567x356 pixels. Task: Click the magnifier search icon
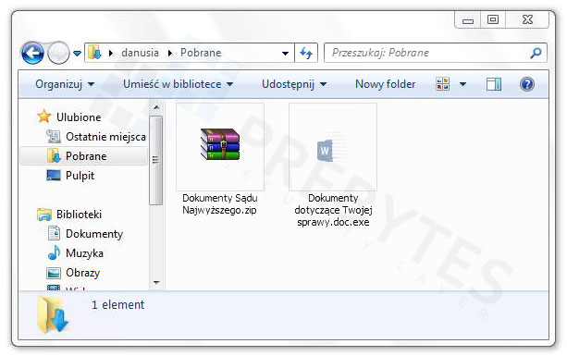click(x=536, y=53)
